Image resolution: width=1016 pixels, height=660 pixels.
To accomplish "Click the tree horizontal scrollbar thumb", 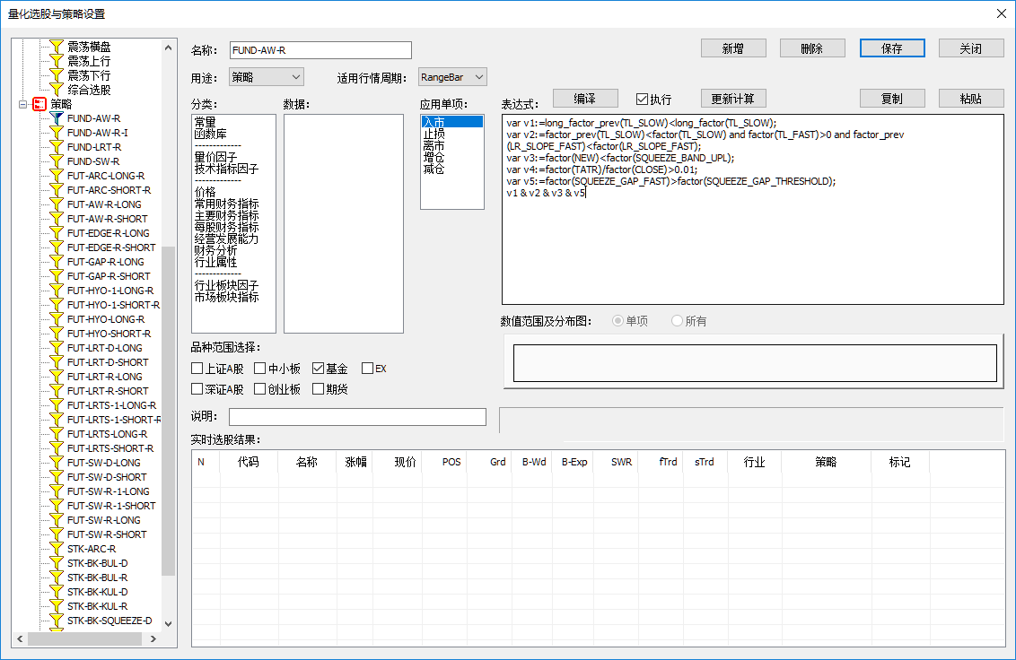I will pyautogui.click(x=85, y=638).
